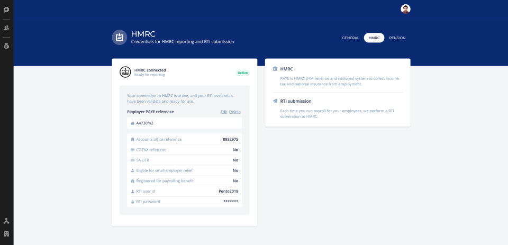Click Eligble for small employer relief label

164,170
